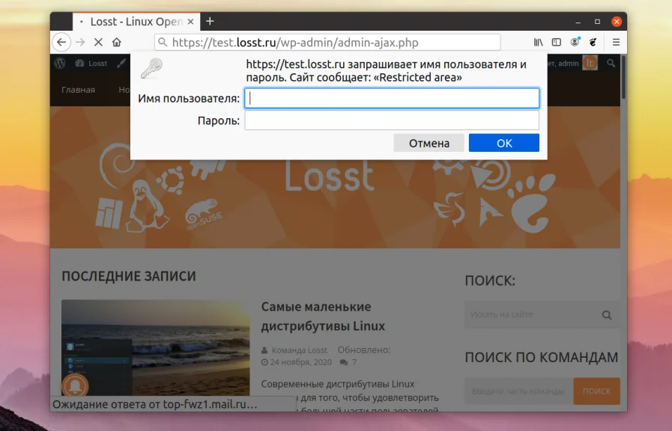The height and width of the screenshot is (431, 672).
Task: Toggle the browser sidebar view
Action: pyautogui.click(x=556, y=42)
